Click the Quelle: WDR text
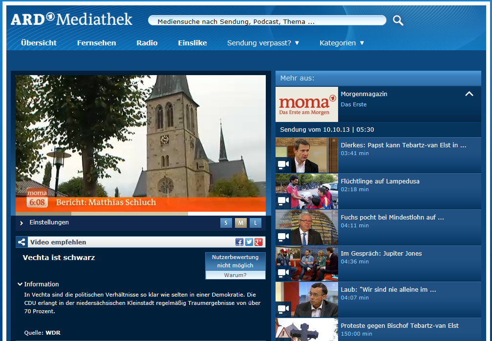Image resolution: width=492 pixels, height=341 pixels. click(43, 333)
